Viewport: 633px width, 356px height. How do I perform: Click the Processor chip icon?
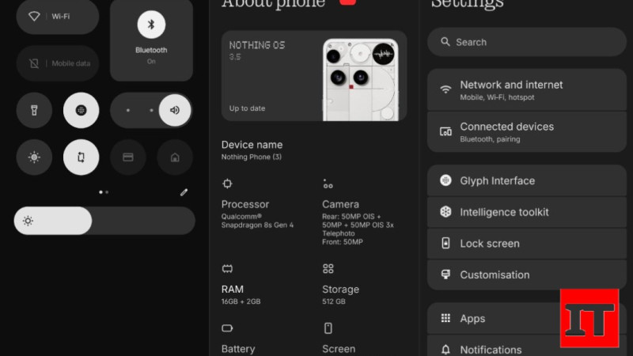[227, 184]
